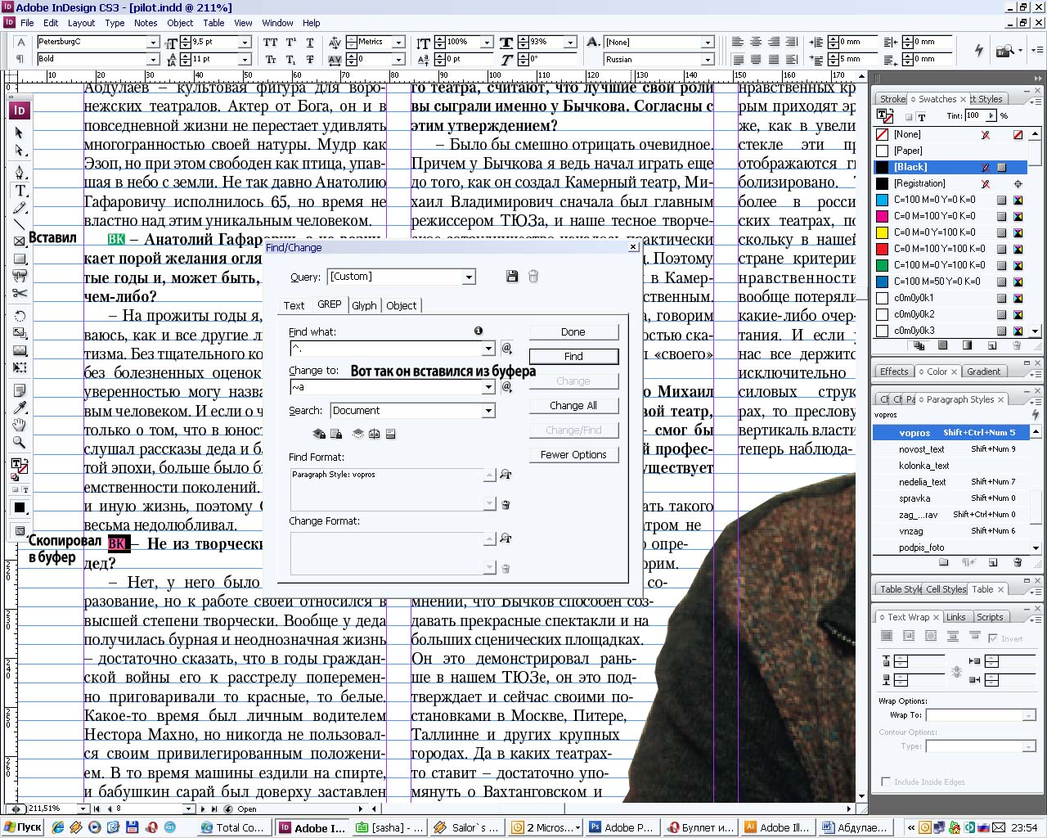Select the Direct Selection tool
This screenshot has height=838, width=1047.
[20, 151]
